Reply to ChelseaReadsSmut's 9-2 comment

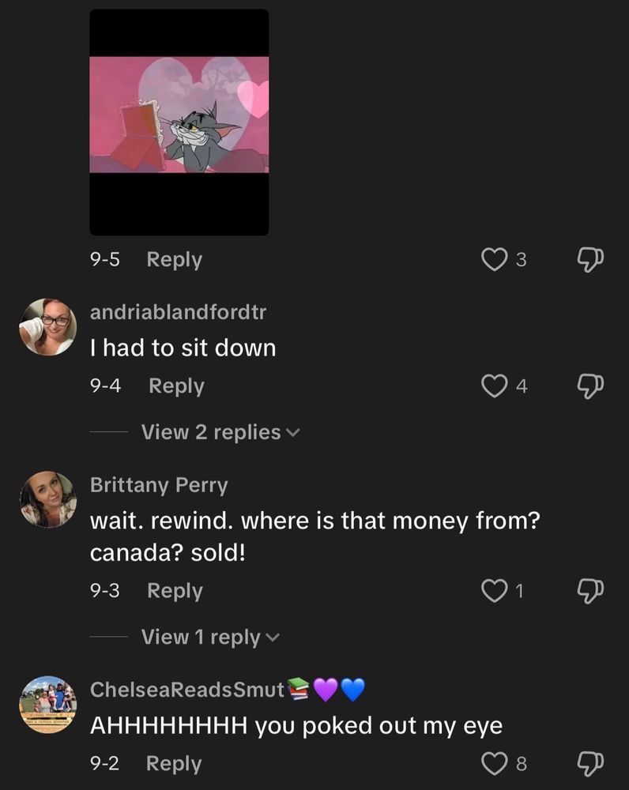174,763
